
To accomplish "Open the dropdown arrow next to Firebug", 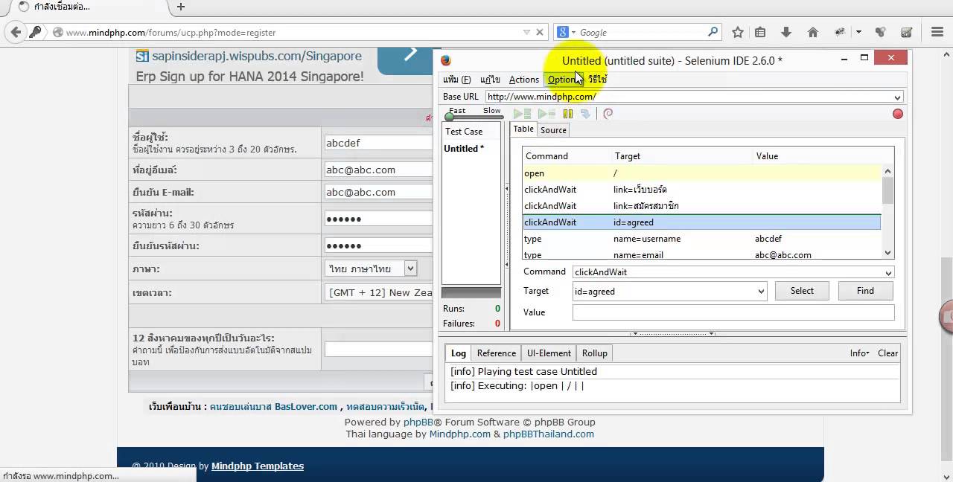I will pyautogui.click(x=858, y=33).
